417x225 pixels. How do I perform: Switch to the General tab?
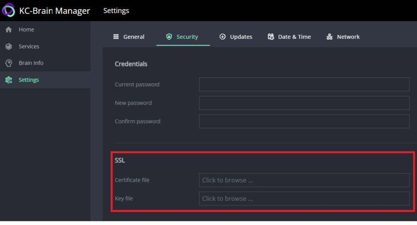[133, 37]
